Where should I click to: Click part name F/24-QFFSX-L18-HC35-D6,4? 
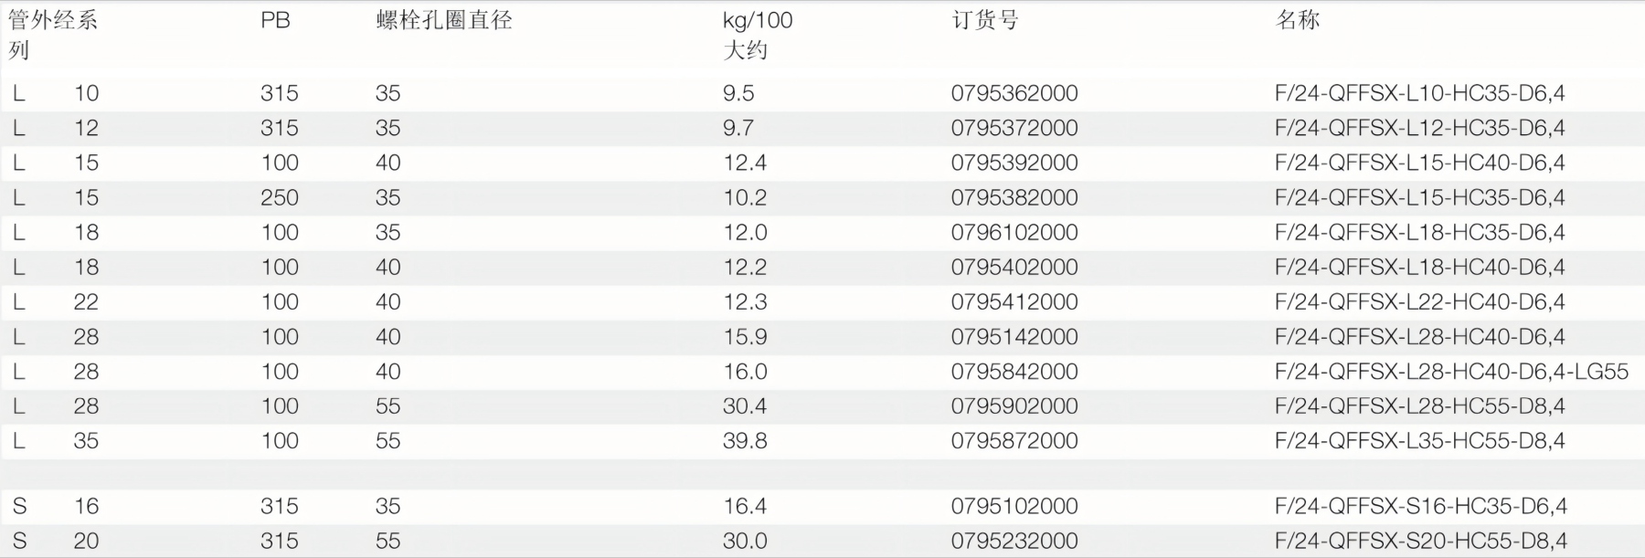tap(1419, 233)
